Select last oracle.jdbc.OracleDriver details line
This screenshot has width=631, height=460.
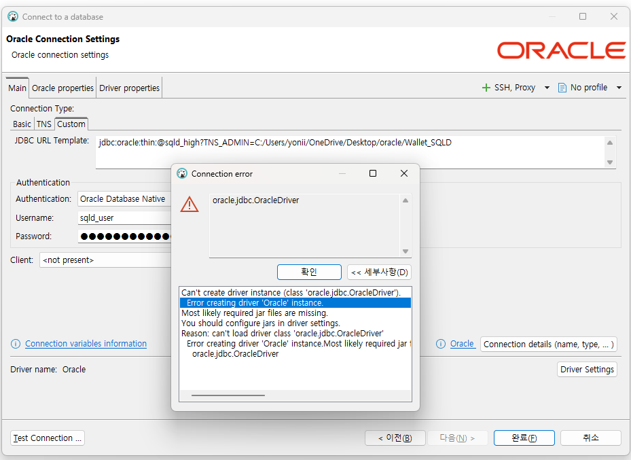click(x=235, y=354)
